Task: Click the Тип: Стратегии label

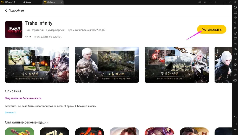Action: (x=35, y=30)
